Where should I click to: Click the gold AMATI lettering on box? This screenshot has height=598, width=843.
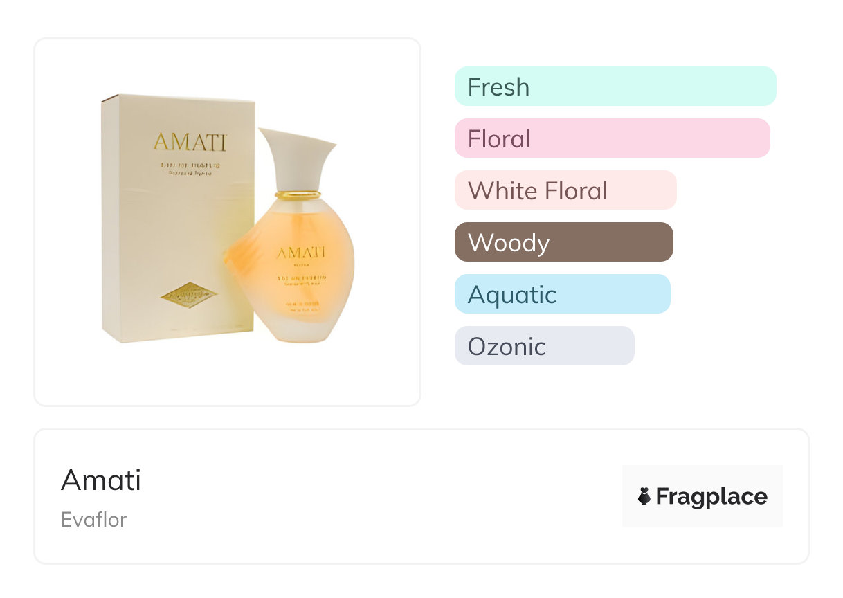coord(190,142)
